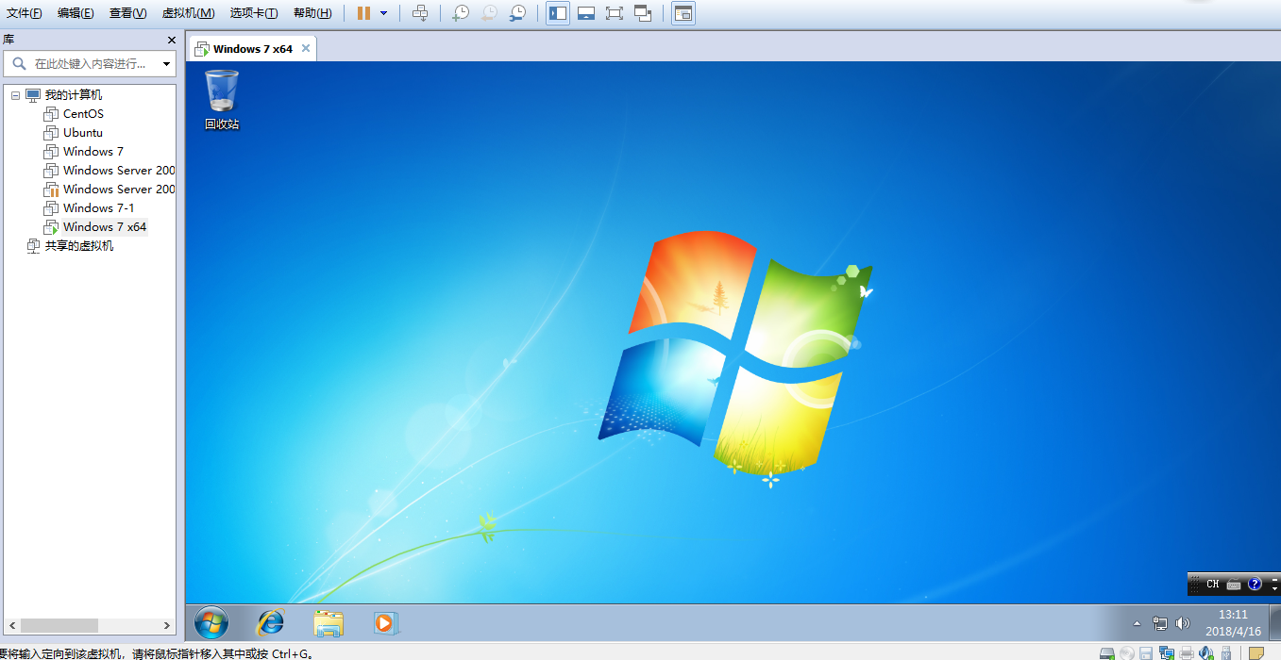Close the 库 library panel
1281x660 pixels.
pos(172,40)
